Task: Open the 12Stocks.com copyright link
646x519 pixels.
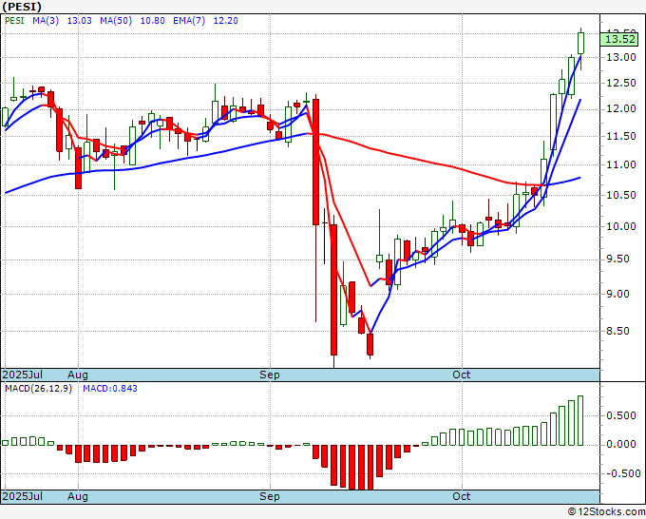Action: pos(606,512)
